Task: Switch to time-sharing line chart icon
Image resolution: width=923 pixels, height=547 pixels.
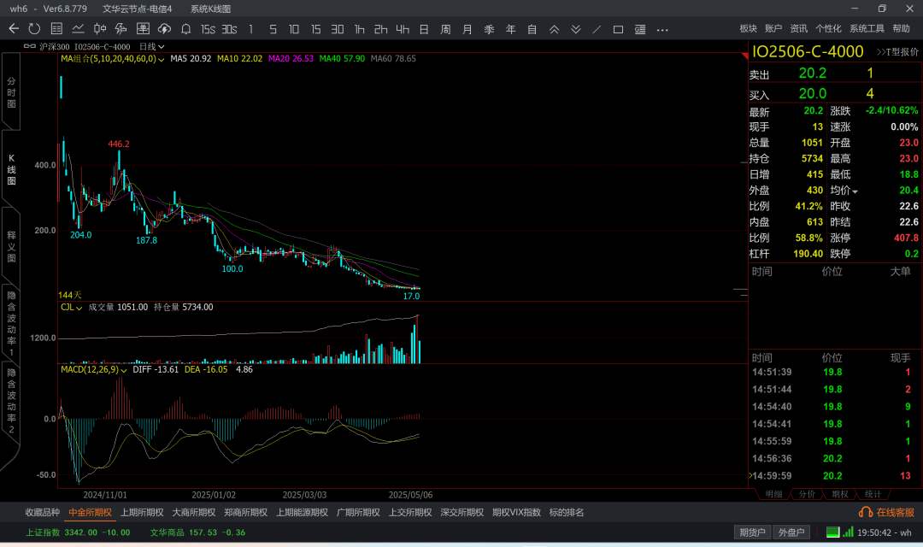Action: [78, 29]
